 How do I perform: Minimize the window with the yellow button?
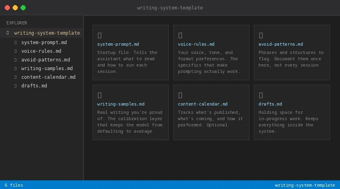15,8
